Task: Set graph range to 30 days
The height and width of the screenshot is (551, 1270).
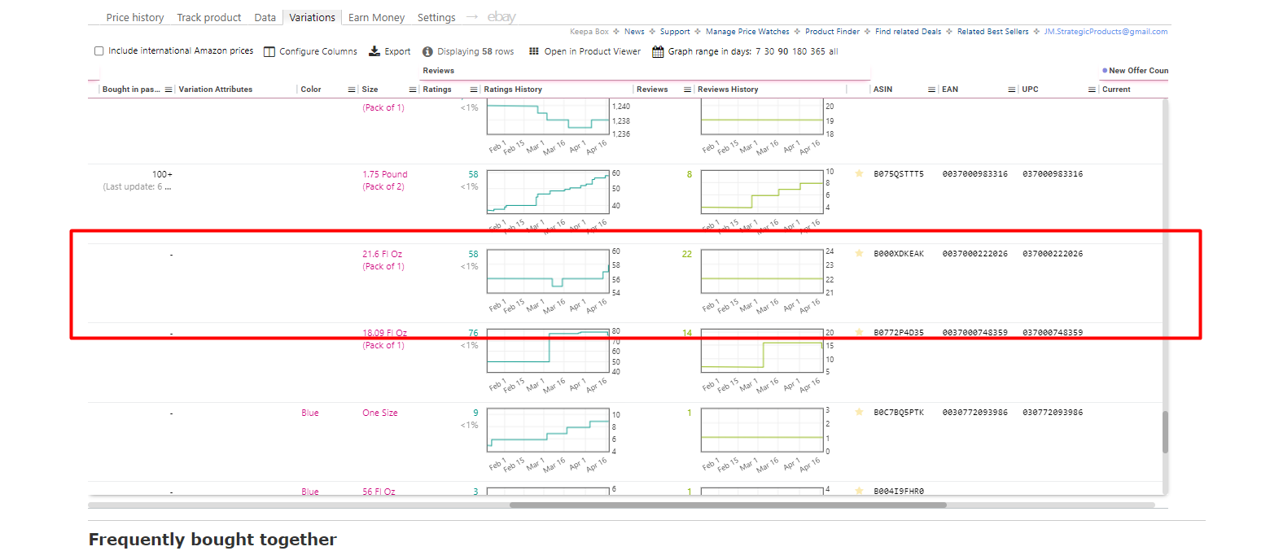Action: [x=769, y=51]
